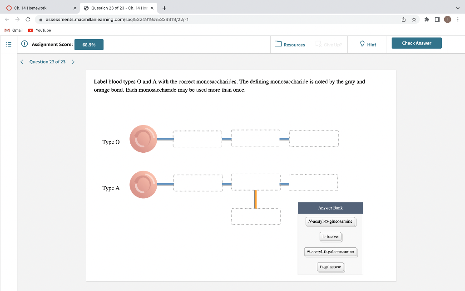Select the last top-row Type A box

tap(313, 183)
